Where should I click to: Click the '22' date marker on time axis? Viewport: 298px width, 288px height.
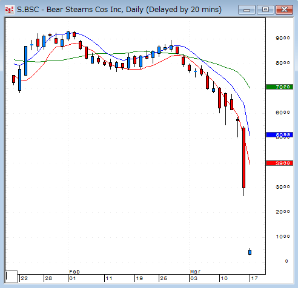(24, 278)
